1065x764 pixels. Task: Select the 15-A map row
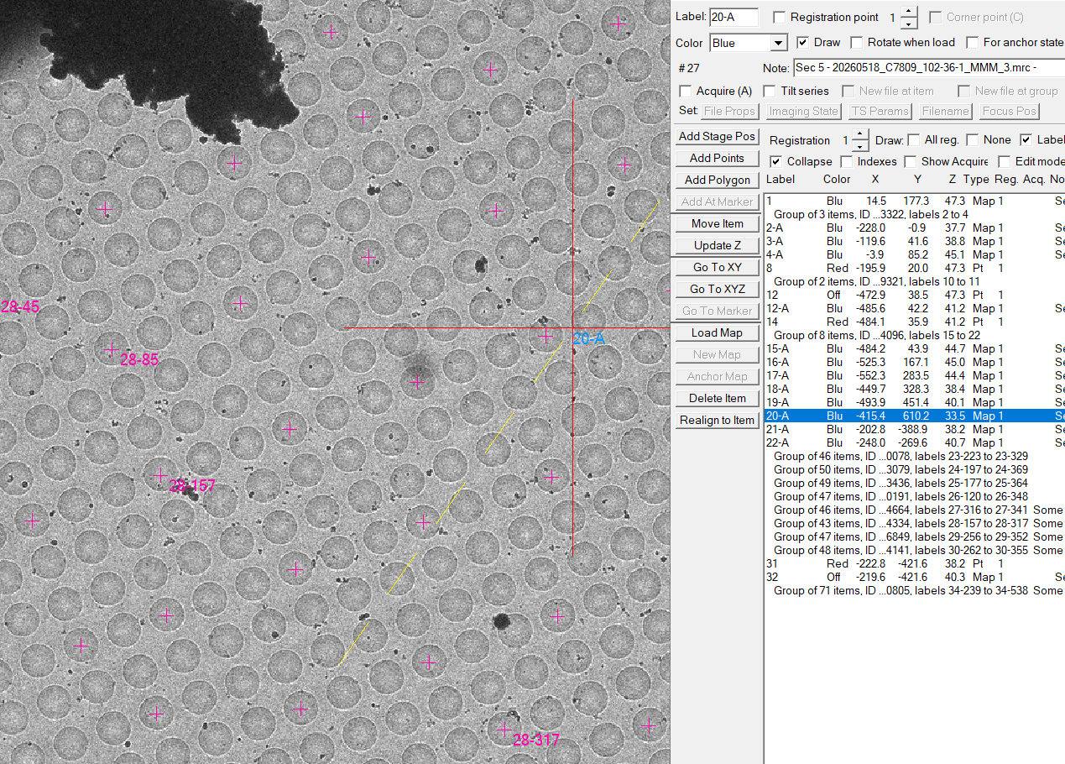tap(915, 348)
